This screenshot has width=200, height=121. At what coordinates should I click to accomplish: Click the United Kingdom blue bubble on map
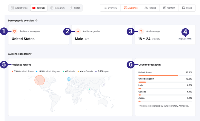(68, 79)
